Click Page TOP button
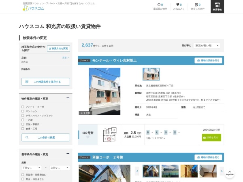Screen dimensions: 243x182 [230, 173]
